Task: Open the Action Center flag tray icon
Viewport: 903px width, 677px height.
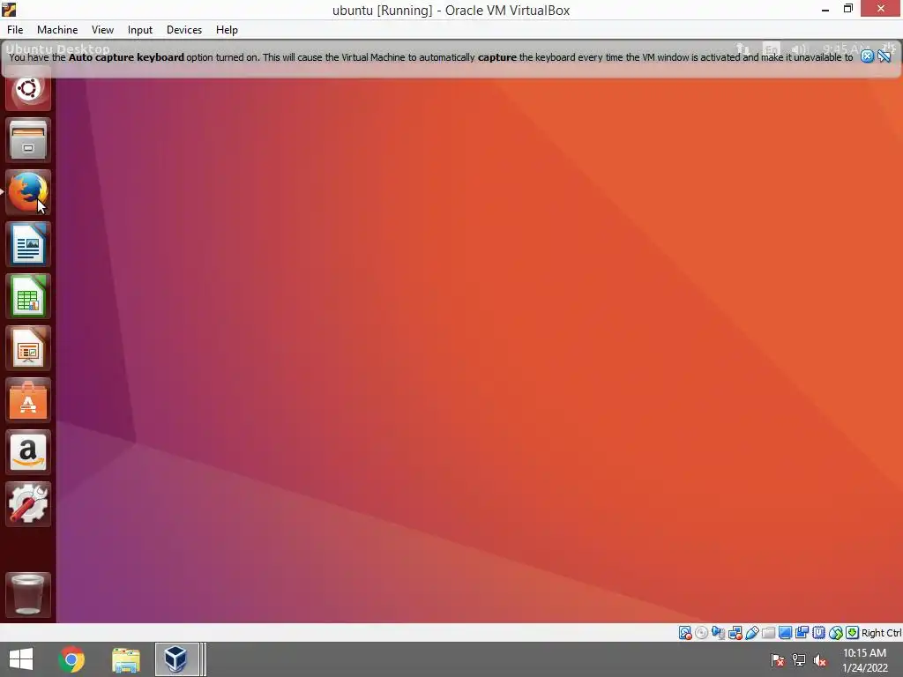Action: click(778, 659)
